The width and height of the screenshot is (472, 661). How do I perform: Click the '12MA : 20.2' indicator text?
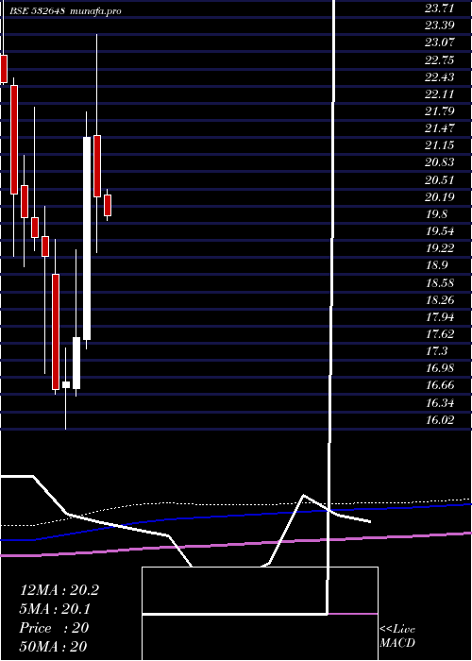(x=59, y=590)
